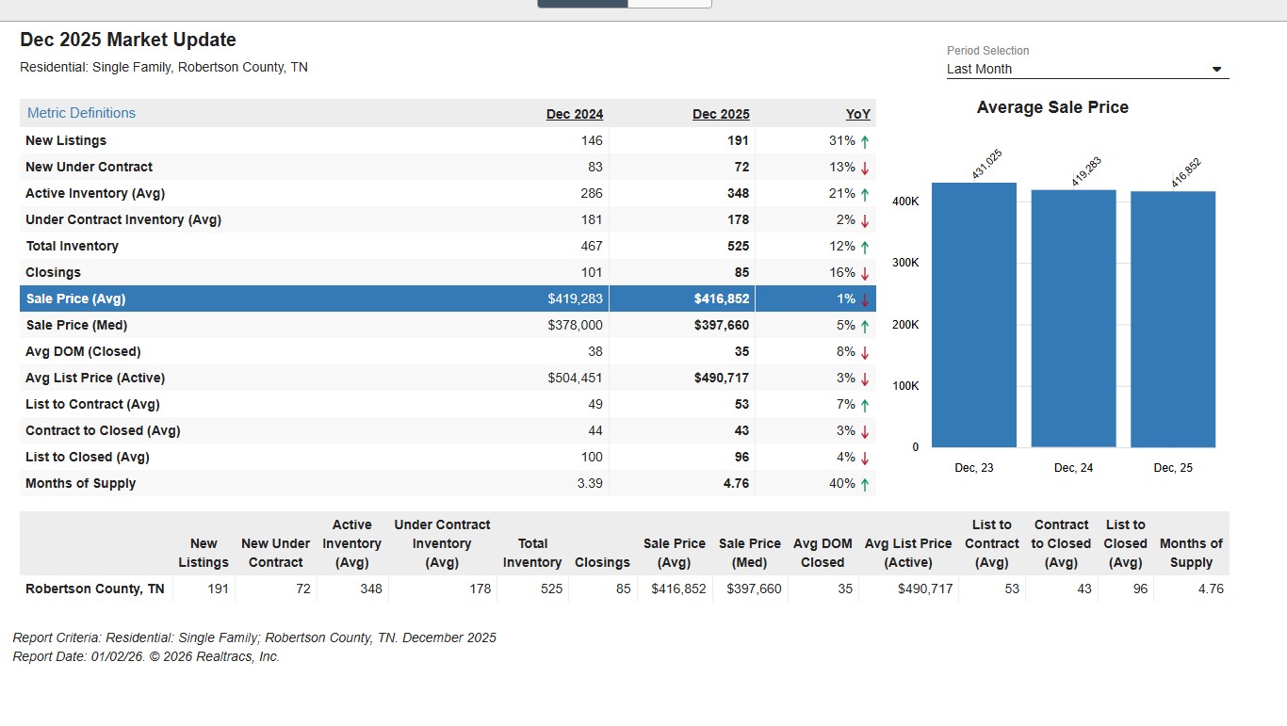Screen dimensions: 1287x726
Task: Click the Dec 2024 column header
Action: click(x=575, y=114)
